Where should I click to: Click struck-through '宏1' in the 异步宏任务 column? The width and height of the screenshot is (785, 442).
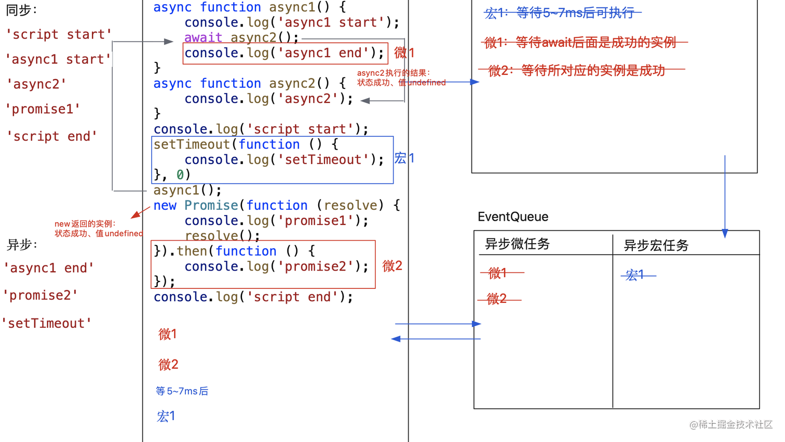(x=638, y=275)
